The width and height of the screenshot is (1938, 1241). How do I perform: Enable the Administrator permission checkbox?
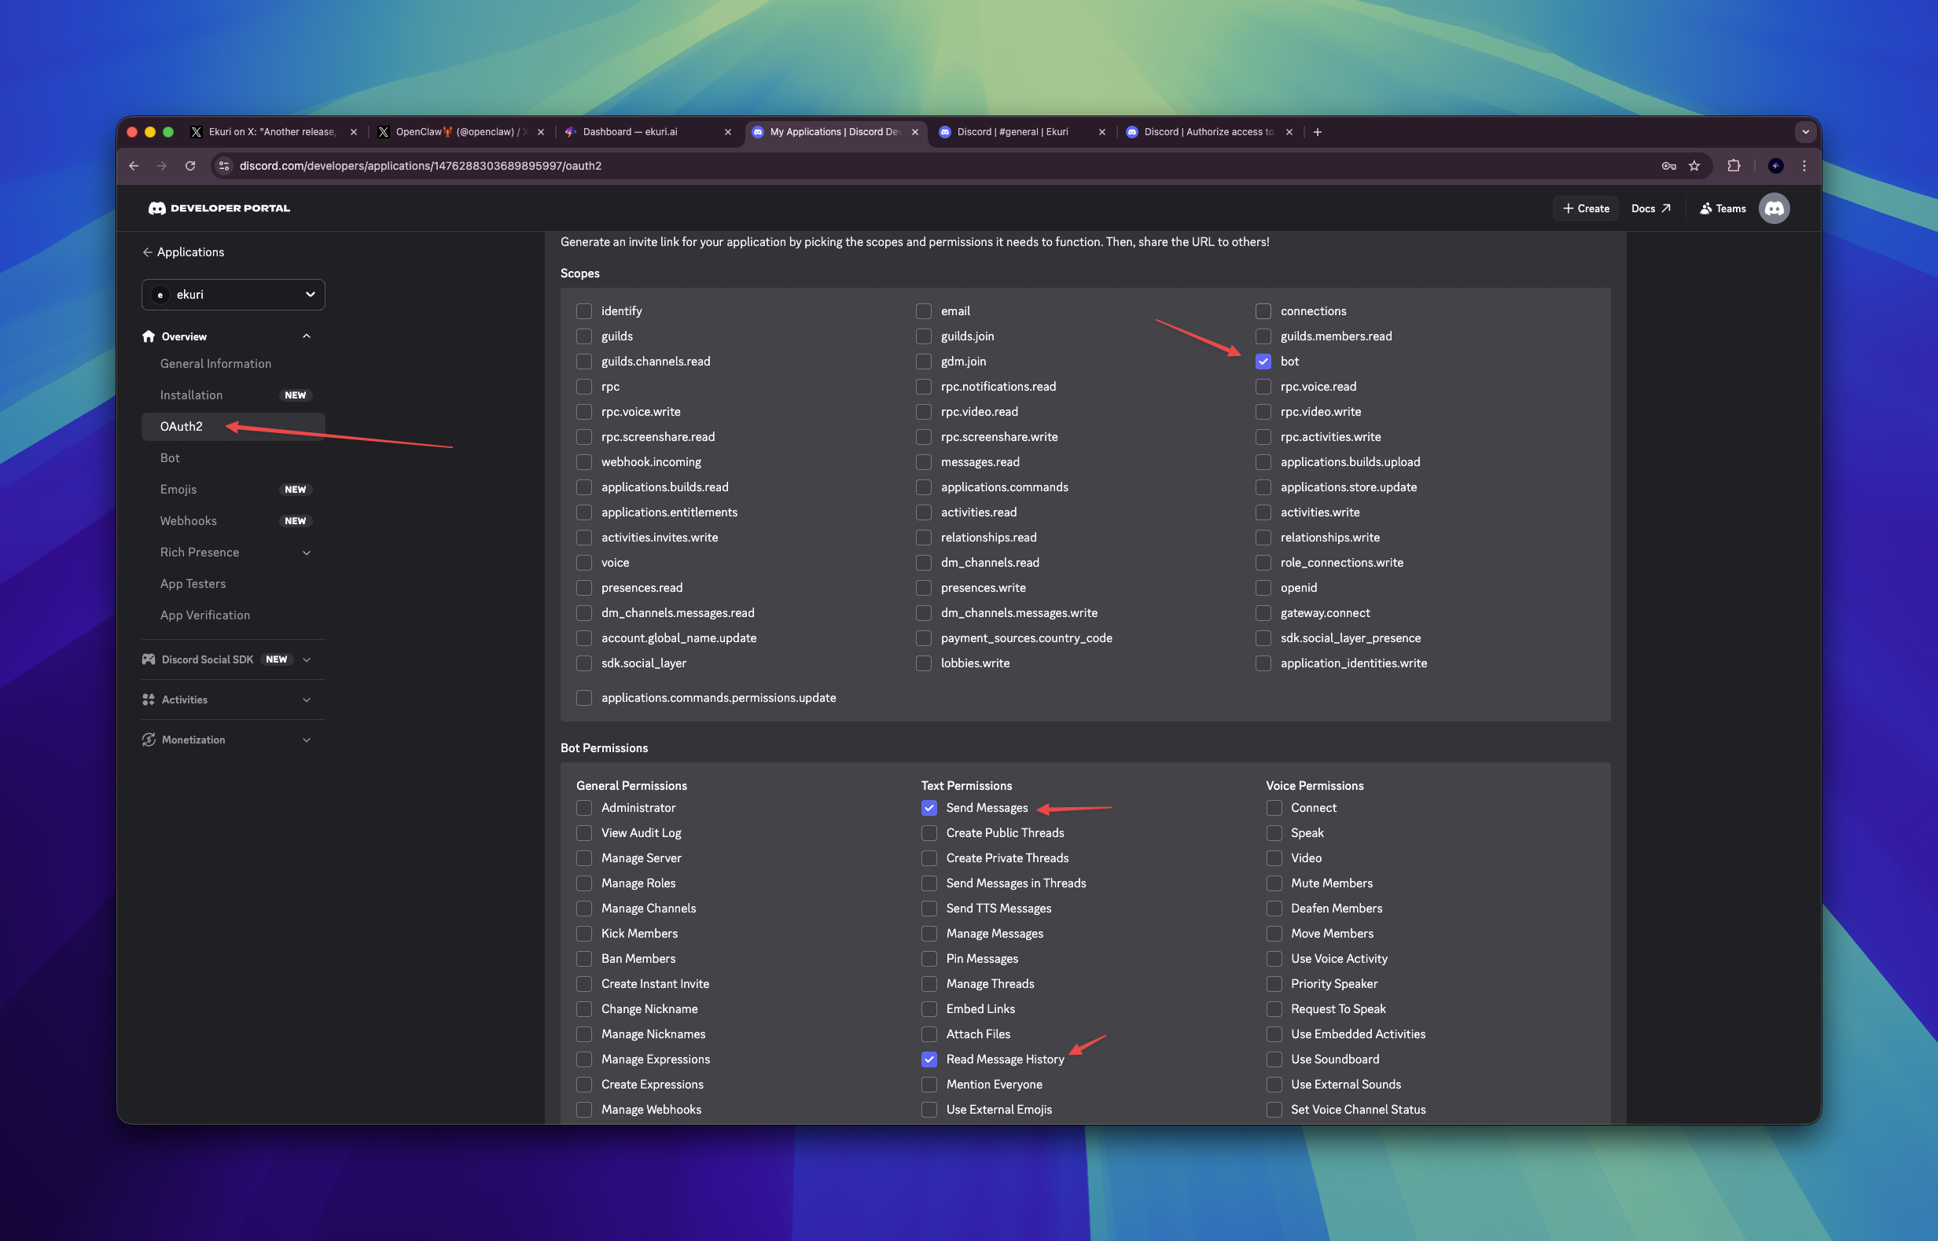583,807
